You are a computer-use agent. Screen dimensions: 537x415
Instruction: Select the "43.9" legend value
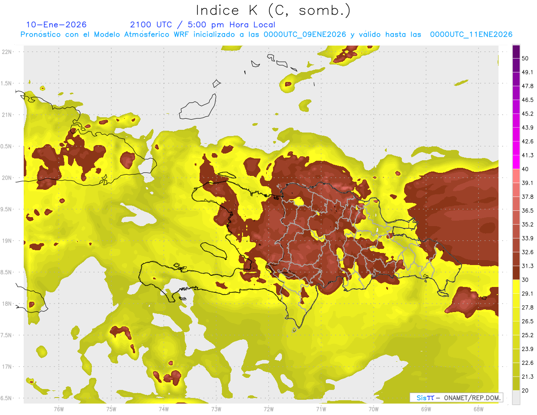click(x=528, y=128)
